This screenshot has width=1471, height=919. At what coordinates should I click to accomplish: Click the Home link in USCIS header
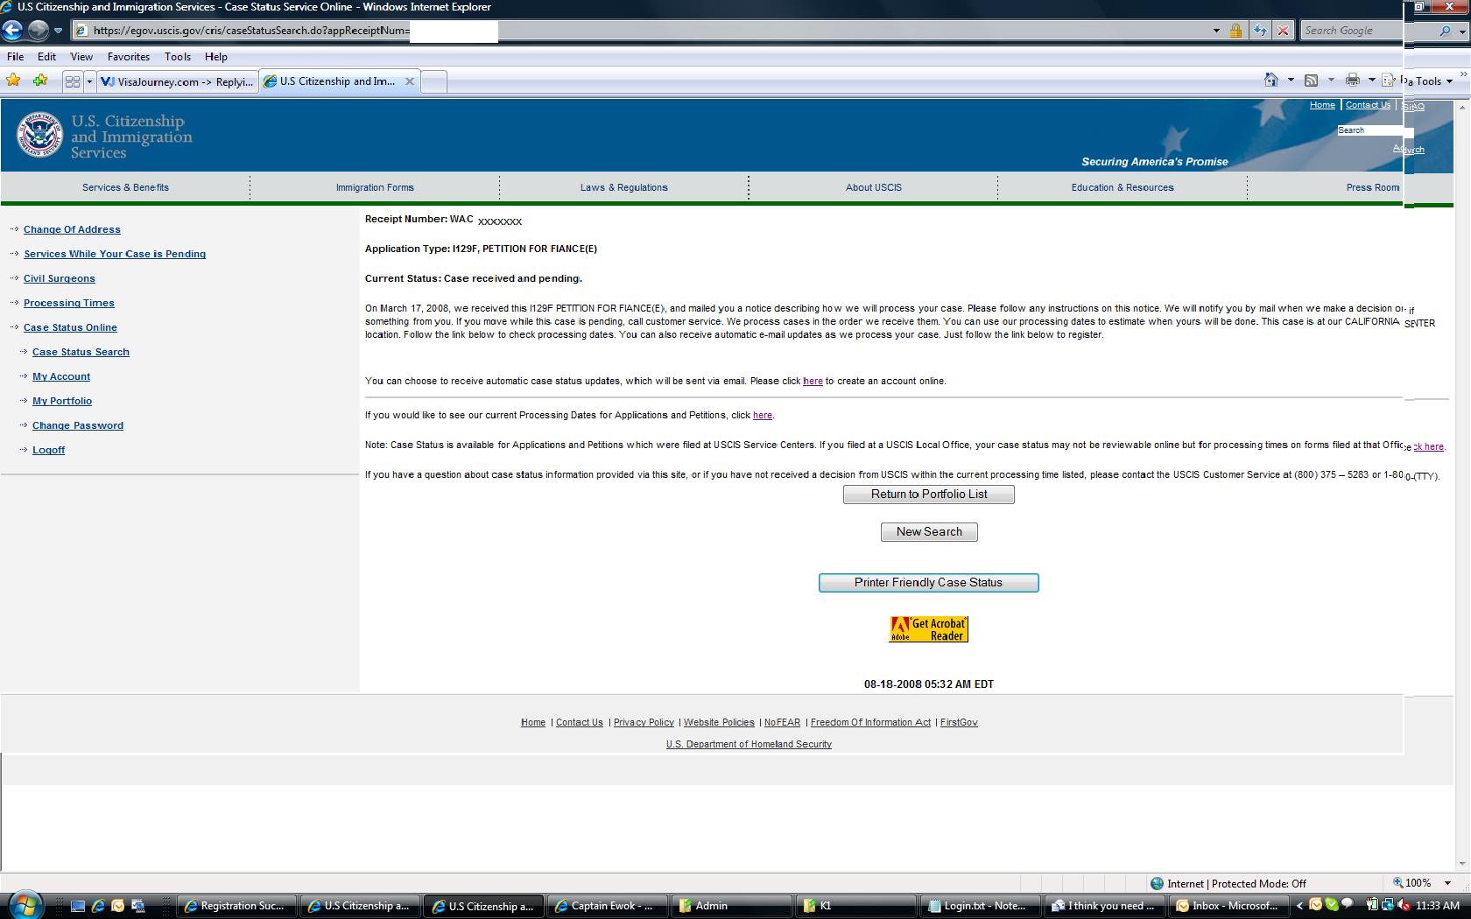1322,105
